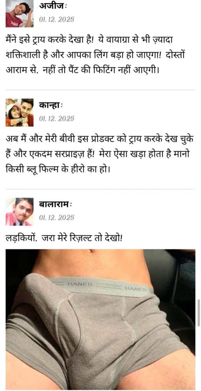
Task: Select the date under अजीज's name
Action: [57, 19]
